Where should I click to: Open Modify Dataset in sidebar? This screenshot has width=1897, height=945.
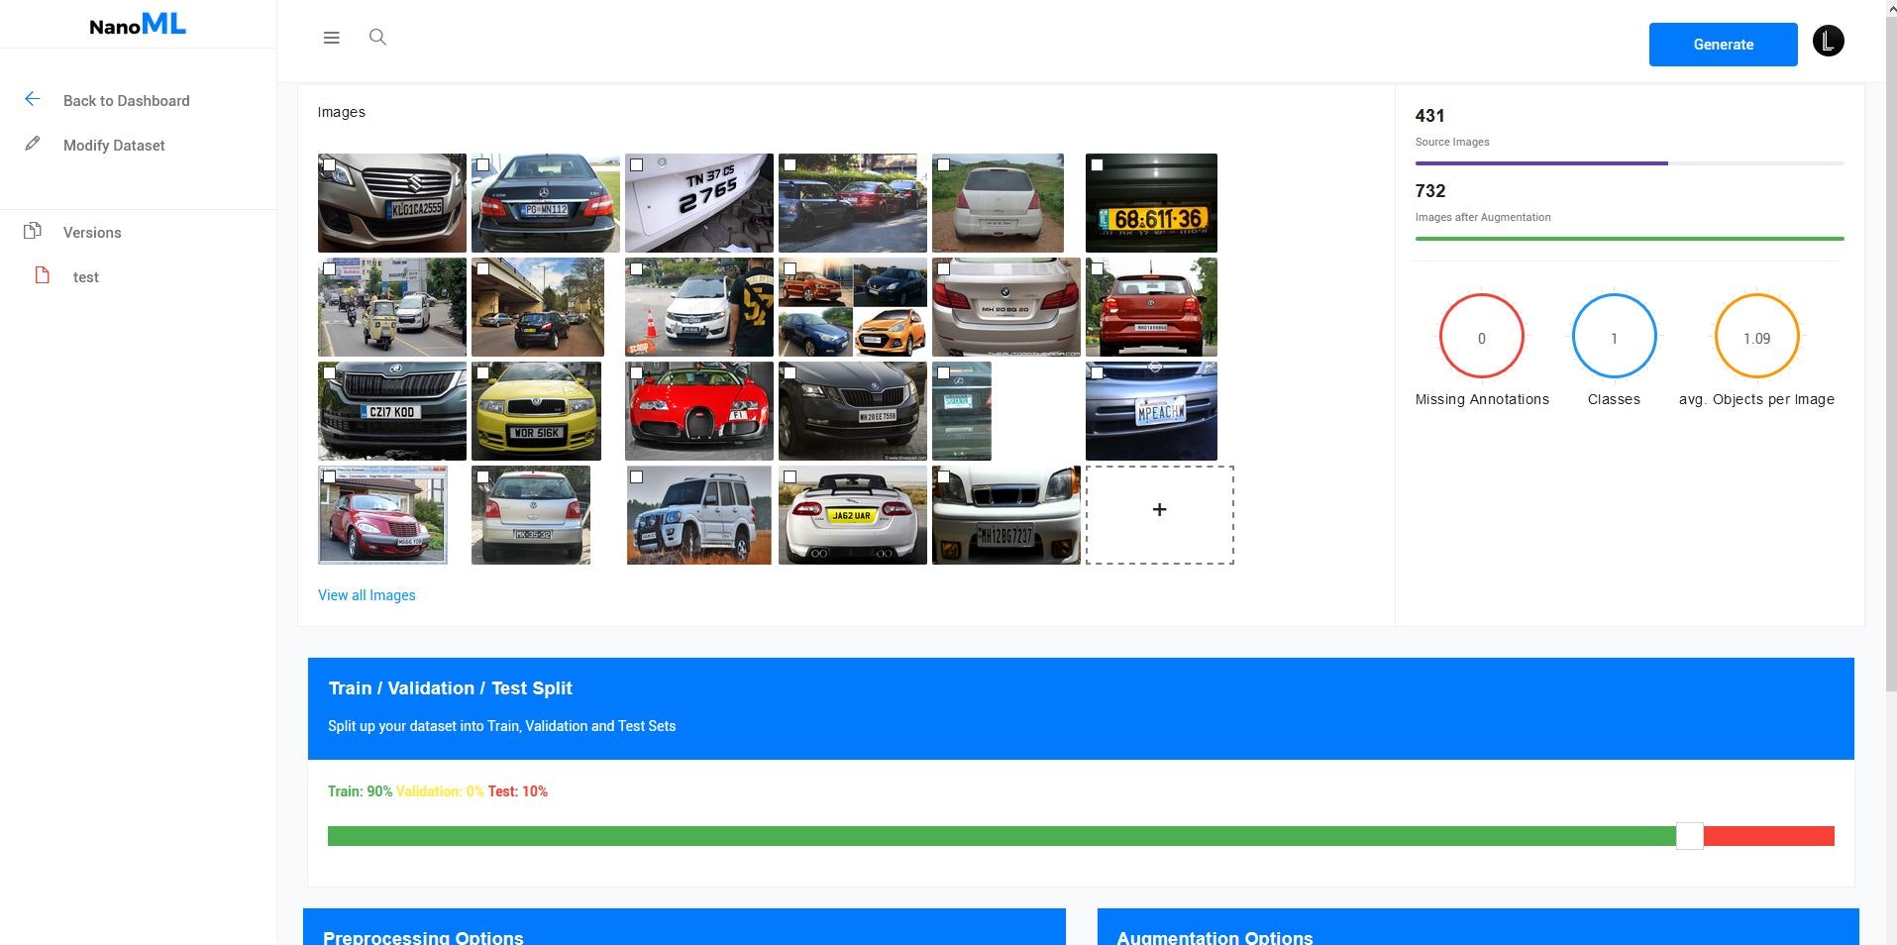114,146
